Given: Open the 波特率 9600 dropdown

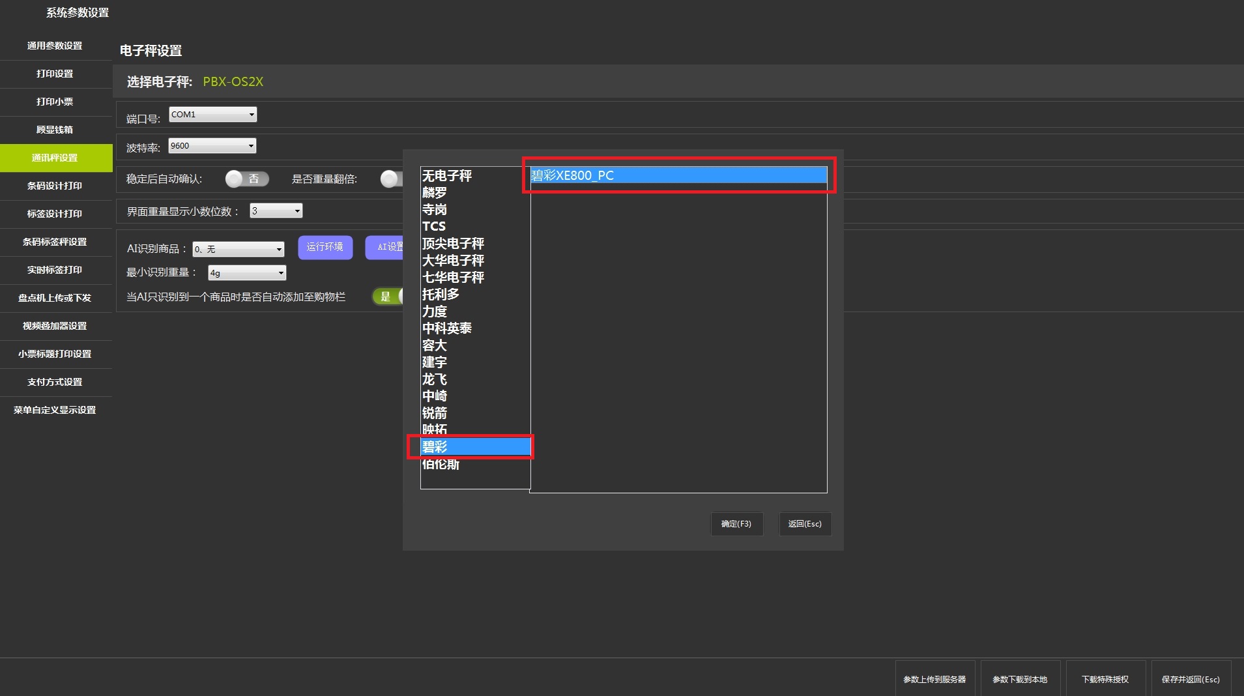Looking at the screenshot, I should (212, 146).
